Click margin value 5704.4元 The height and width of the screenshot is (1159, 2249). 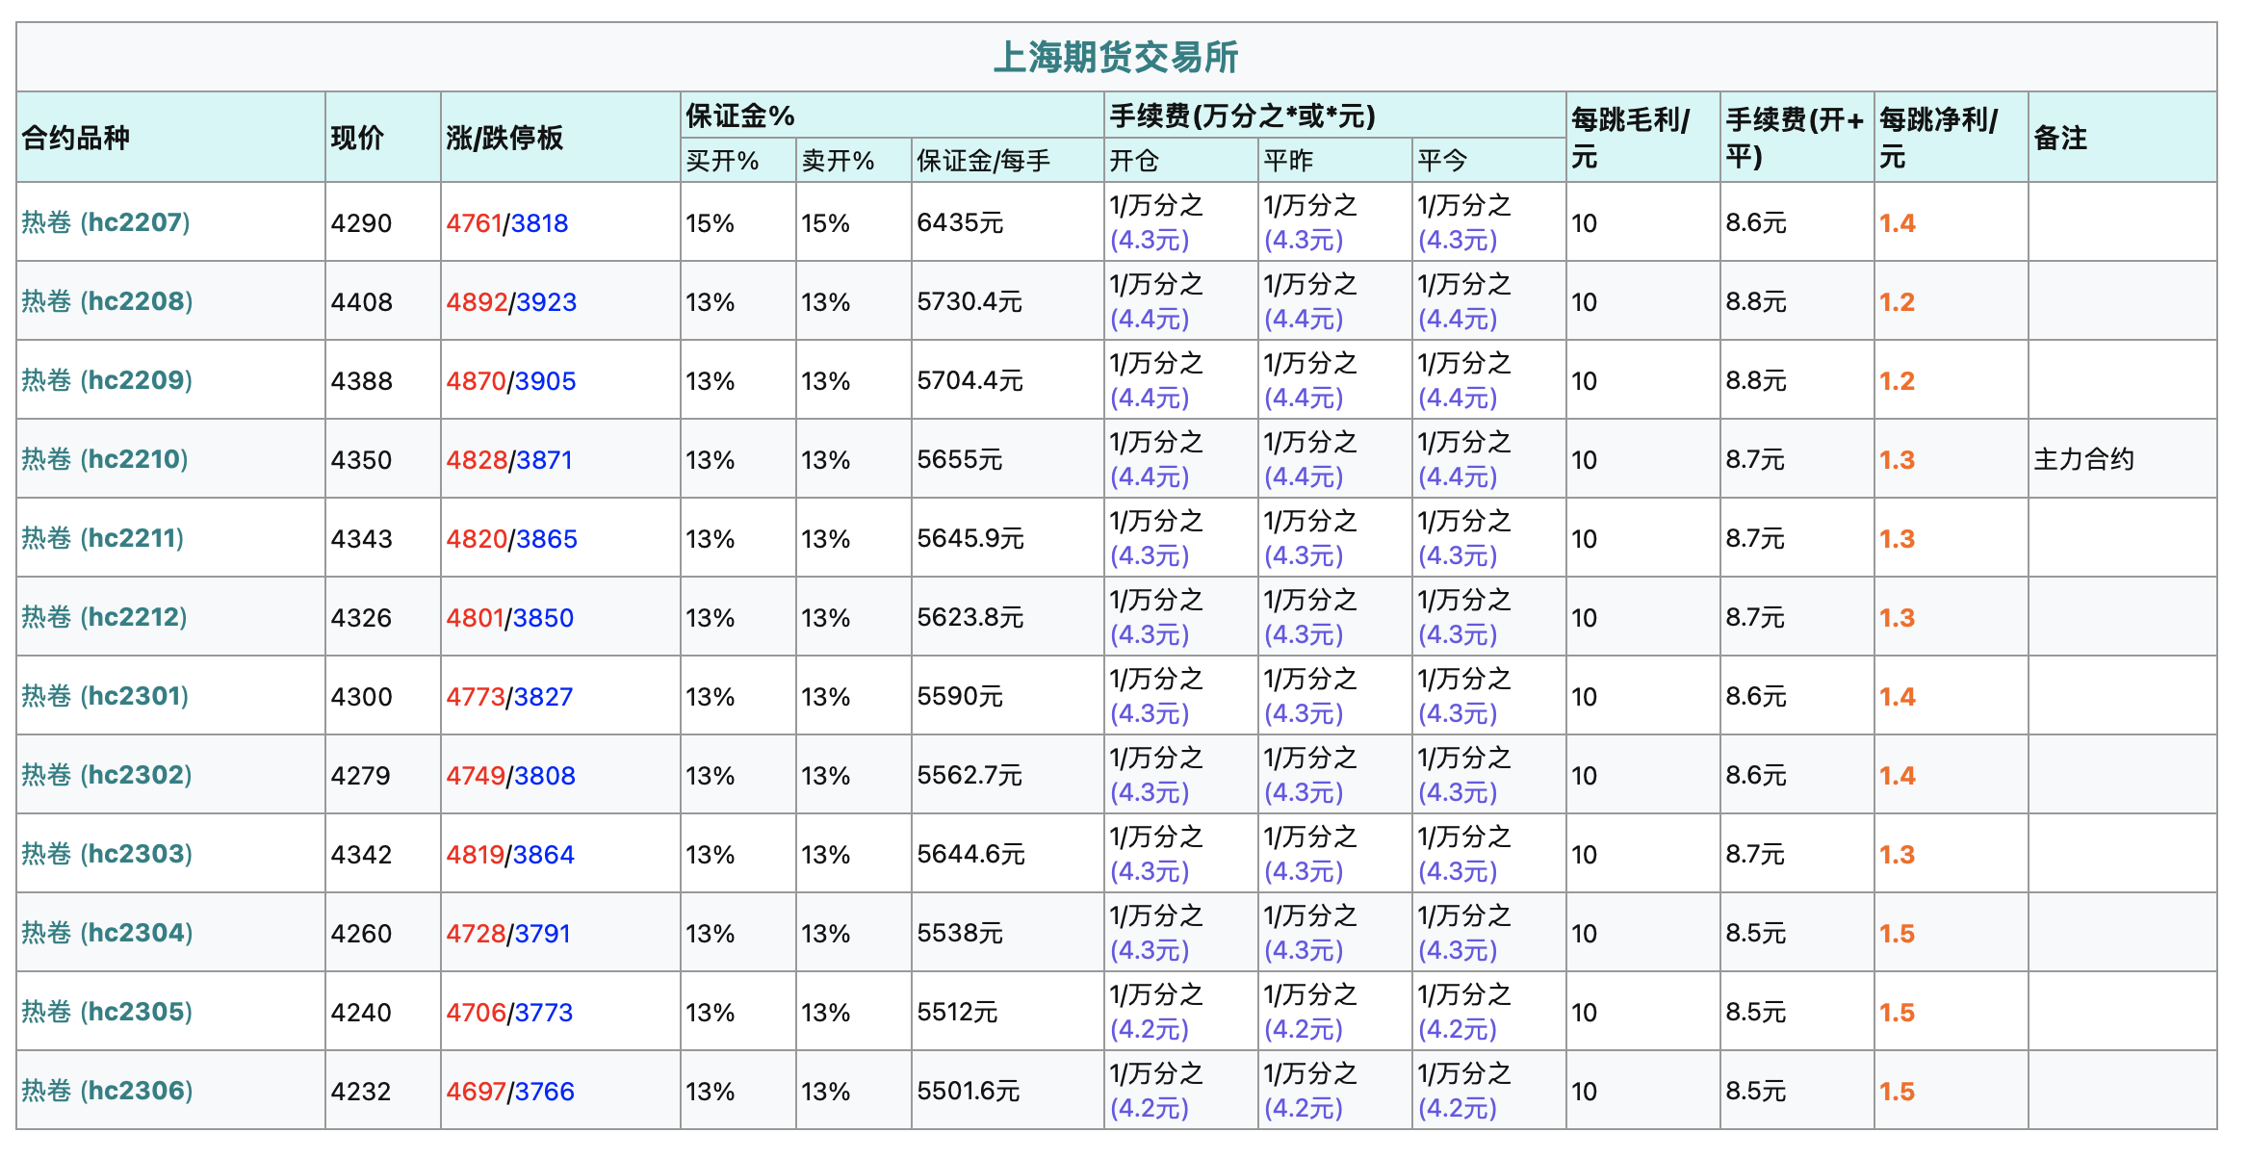click(969, 381)
